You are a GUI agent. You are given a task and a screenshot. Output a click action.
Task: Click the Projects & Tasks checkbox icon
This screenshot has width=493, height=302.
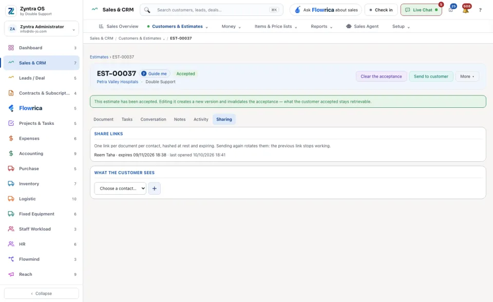click(11, 123)
